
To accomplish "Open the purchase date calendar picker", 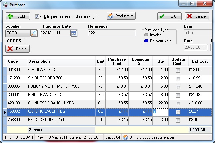I will pos(74,33).
